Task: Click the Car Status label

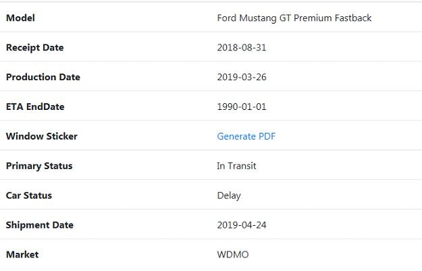Action: [x=28, y=195]
